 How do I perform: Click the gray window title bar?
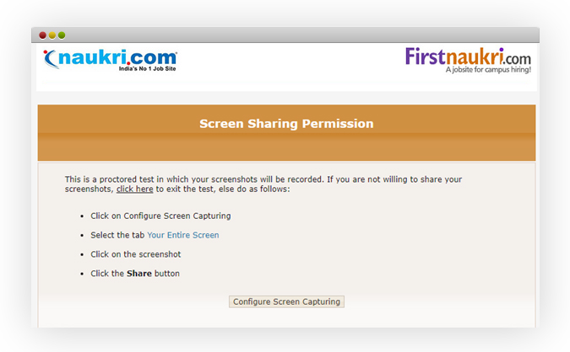point(285,35)
